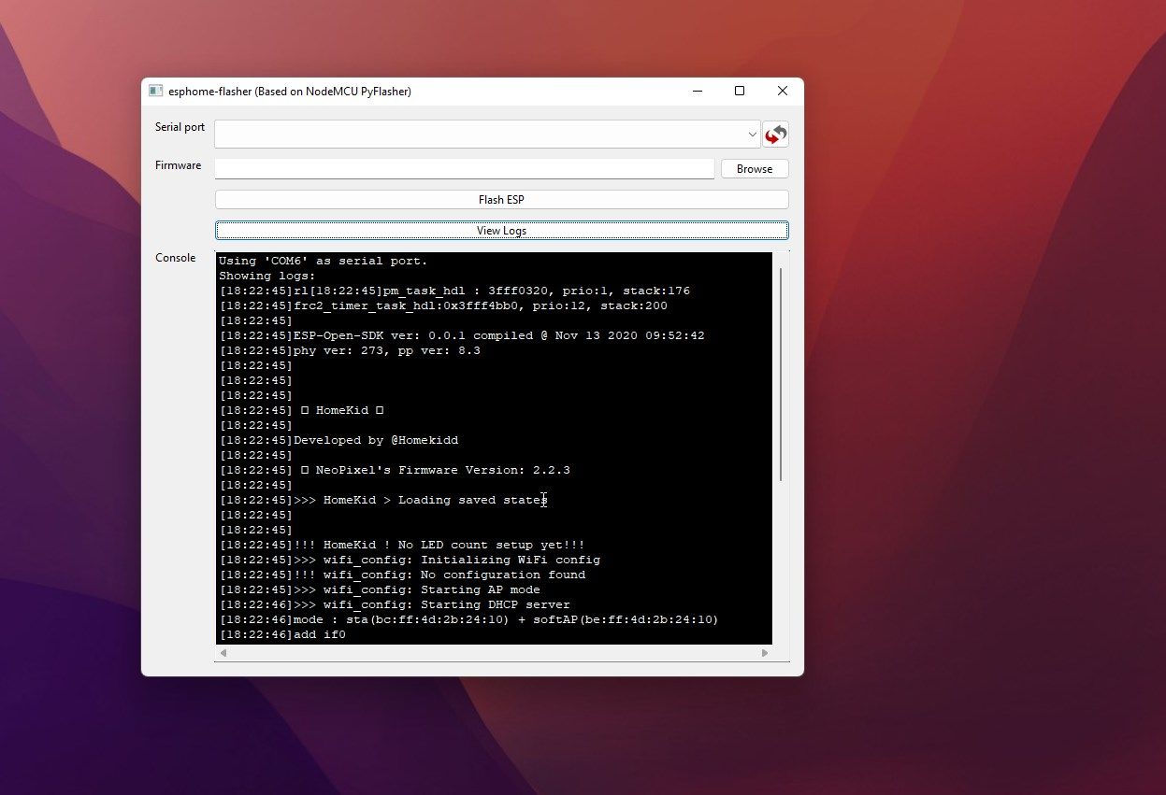Click the serial port refresh icon

(775, 135)
